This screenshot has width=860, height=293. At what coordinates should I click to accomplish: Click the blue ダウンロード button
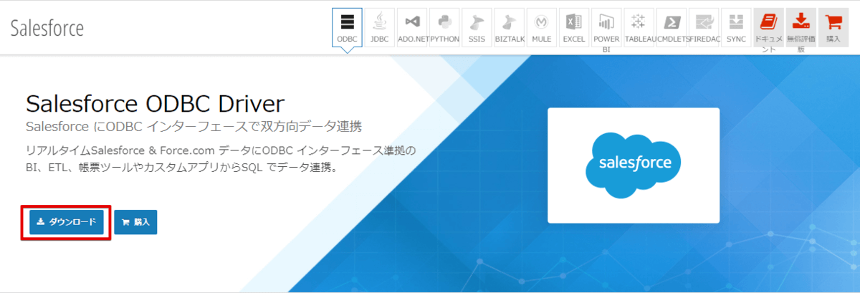click(x=66, y=222)
